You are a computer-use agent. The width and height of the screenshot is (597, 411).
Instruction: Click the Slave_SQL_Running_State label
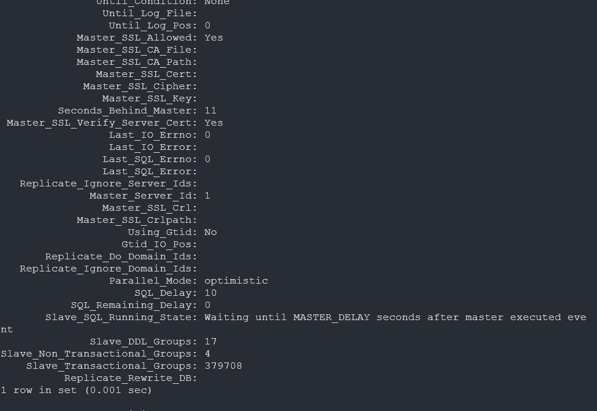click(x=120, y=317)
